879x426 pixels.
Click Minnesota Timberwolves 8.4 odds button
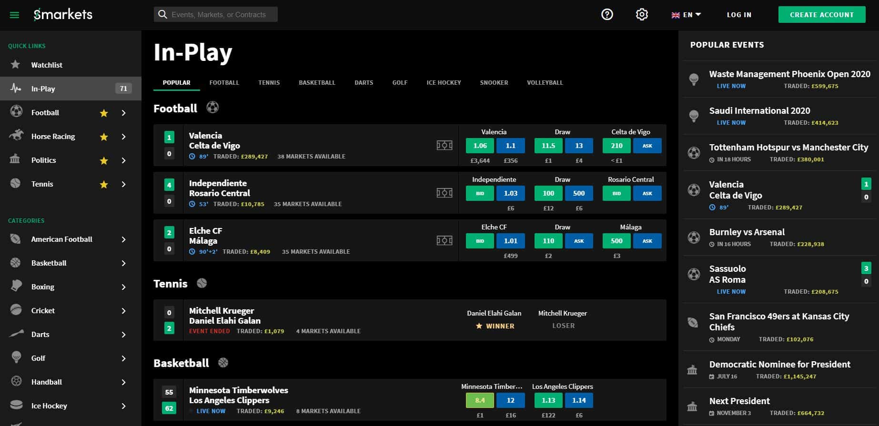tap(480, 400)
